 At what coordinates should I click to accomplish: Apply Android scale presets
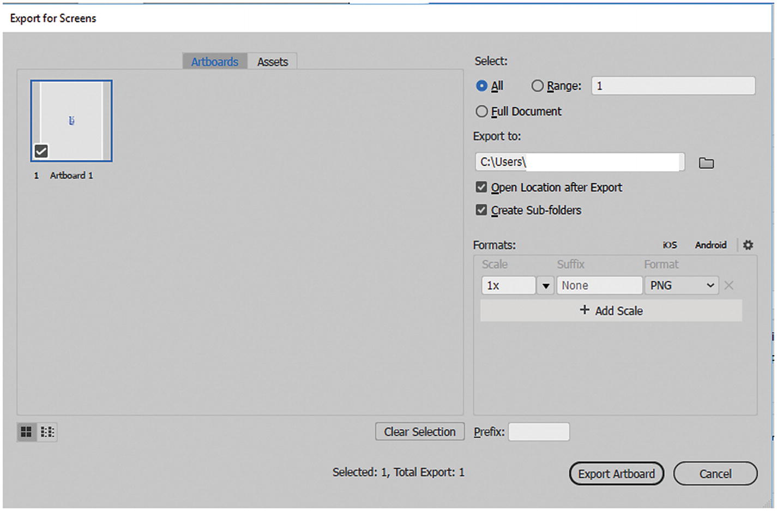(710, 245)
